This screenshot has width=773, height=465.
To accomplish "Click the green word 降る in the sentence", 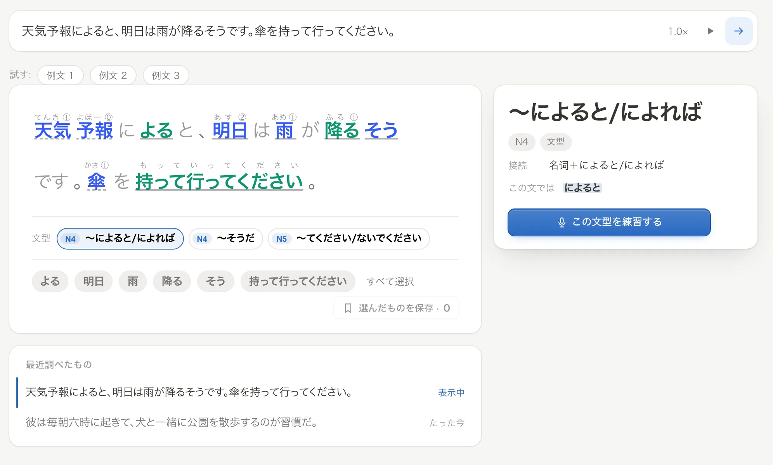I will 342,130.
